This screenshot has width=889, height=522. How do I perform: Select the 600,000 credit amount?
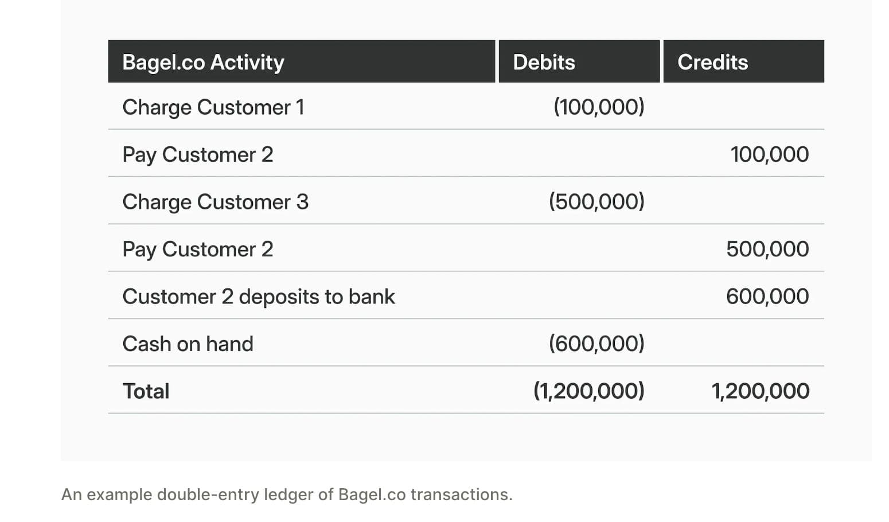(767, 297)
